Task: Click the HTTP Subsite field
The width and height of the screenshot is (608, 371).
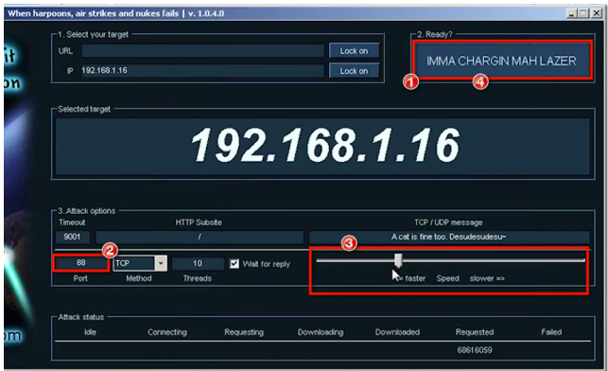Action: (200, 237)
